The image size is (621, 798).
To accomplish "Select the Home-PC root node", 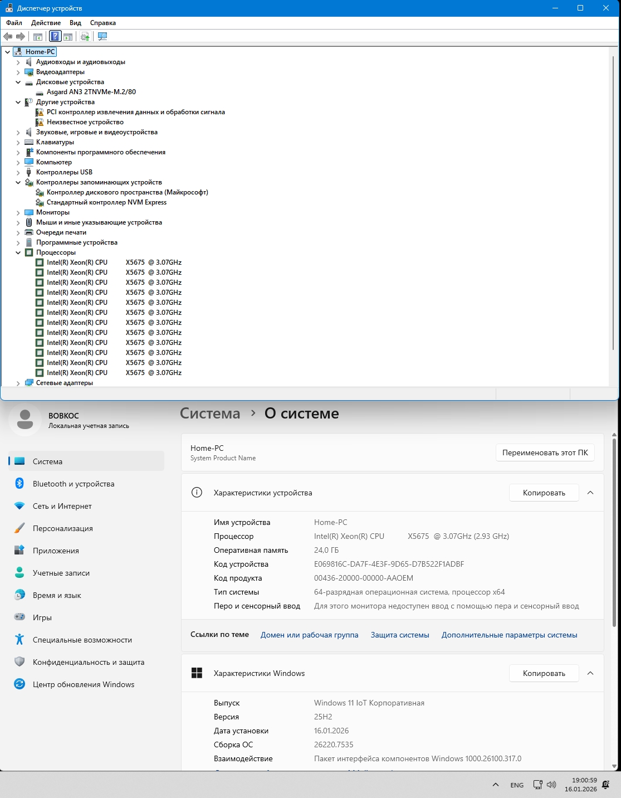I will coord(40,52).
